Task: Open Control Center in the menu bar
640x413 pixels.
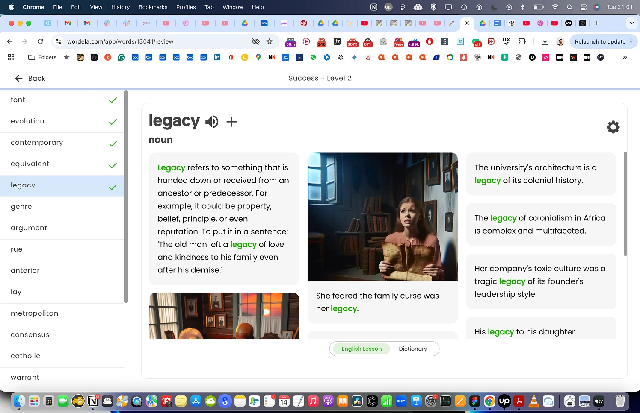Action: (583, 7)
